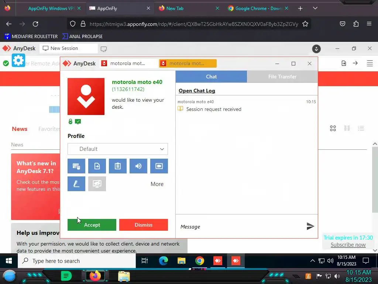Click the Firefox address bar URL

(193, 24)
